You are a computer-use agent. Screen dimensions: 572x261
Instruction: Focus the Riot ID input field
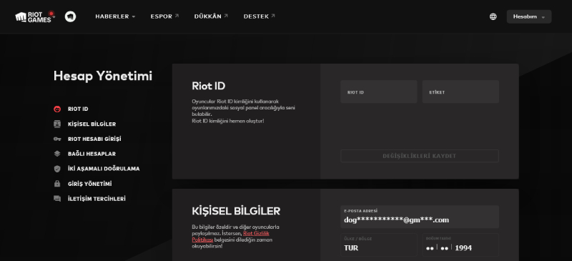(379, 92)
